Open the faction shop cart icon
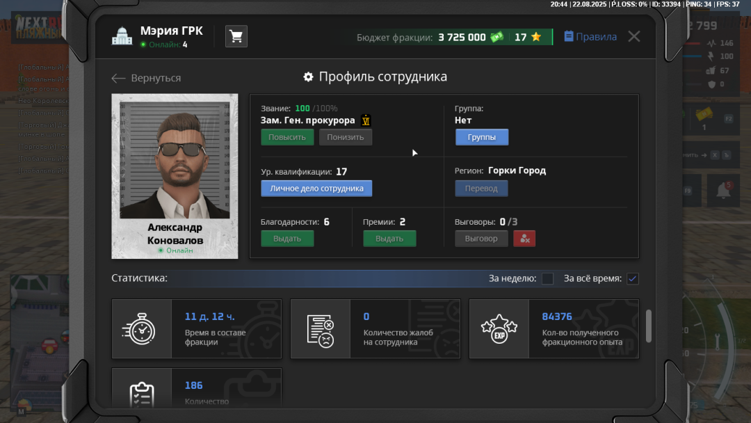This screenshot has width=751, height=423. pos(236,36)
